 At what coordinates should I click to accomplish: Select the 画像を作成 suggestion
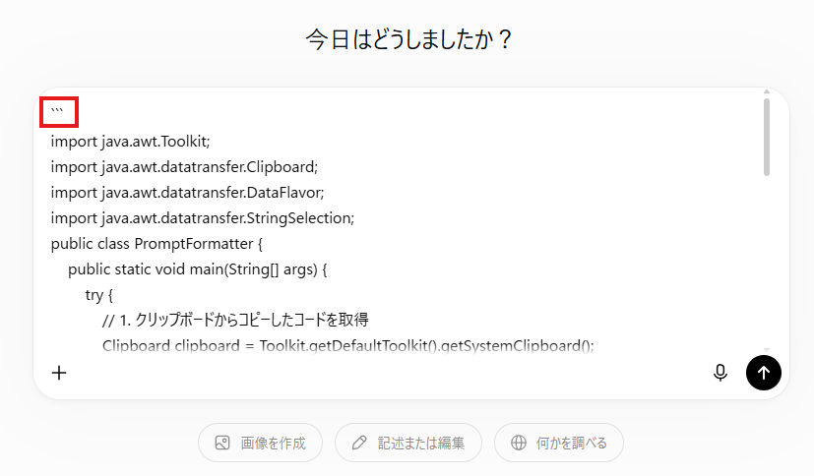tap(260, 443)
